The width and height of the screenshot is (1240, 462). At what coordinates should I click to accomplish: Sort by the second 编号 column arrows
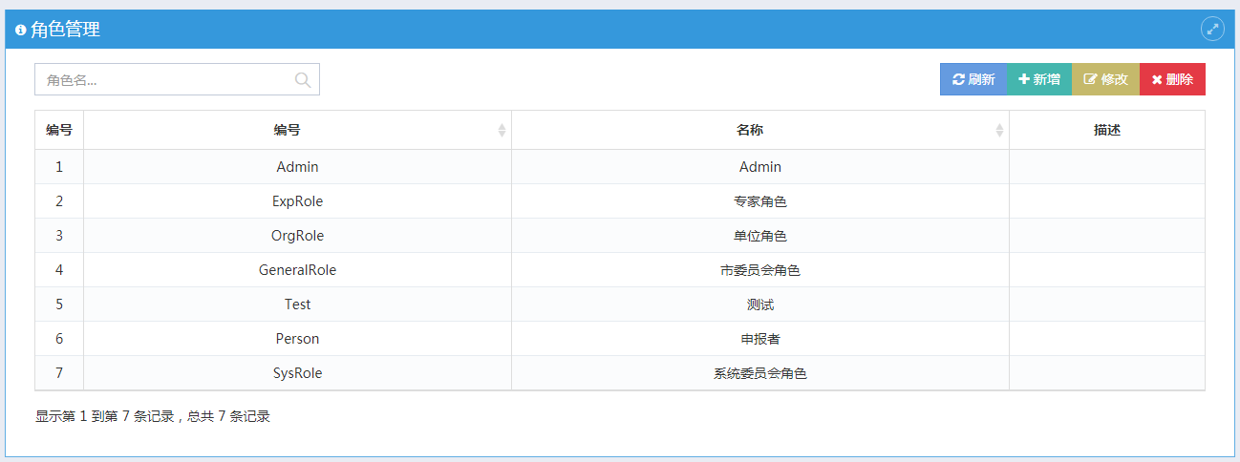pyautogui.click(x=502, y=131)
